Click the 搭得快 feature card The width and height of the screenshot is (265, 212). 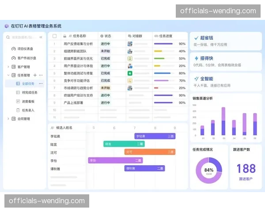pyautogui.click(x=226, y=61)
